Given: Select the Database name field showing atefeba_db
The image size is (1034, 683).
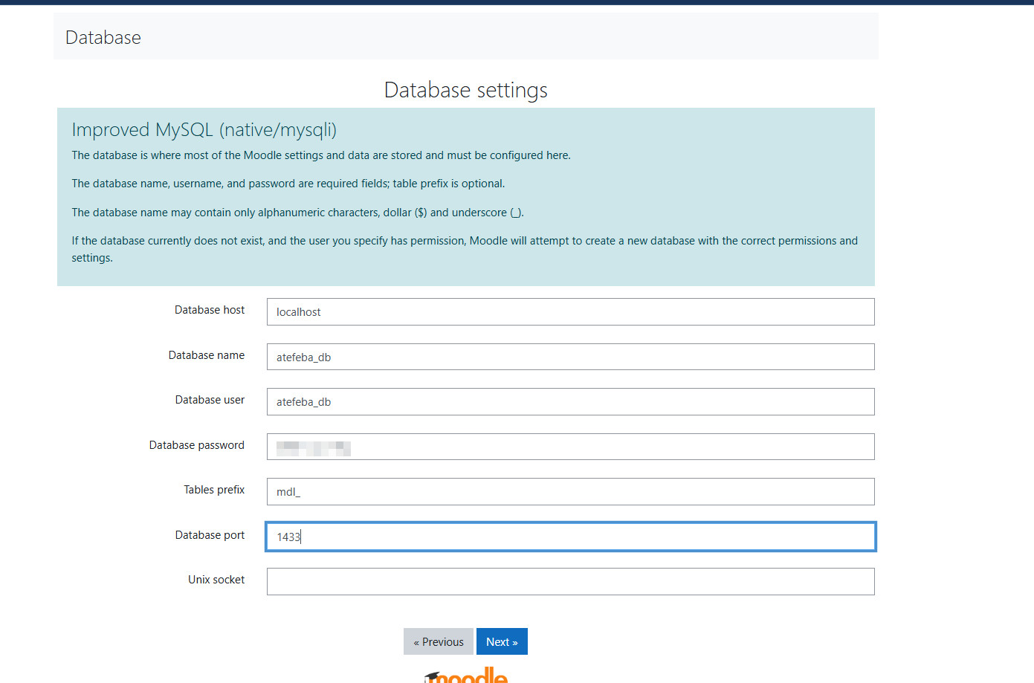Looking at the screenshot, I should pos(570,357).
